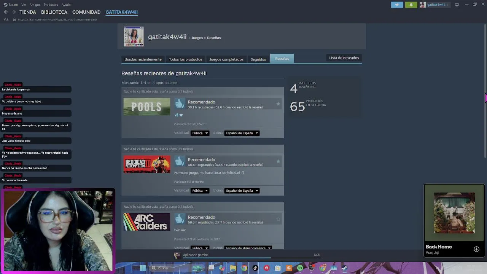
Task: Toggle star on Red Dead Redemption review
Action: coord(278,161)
